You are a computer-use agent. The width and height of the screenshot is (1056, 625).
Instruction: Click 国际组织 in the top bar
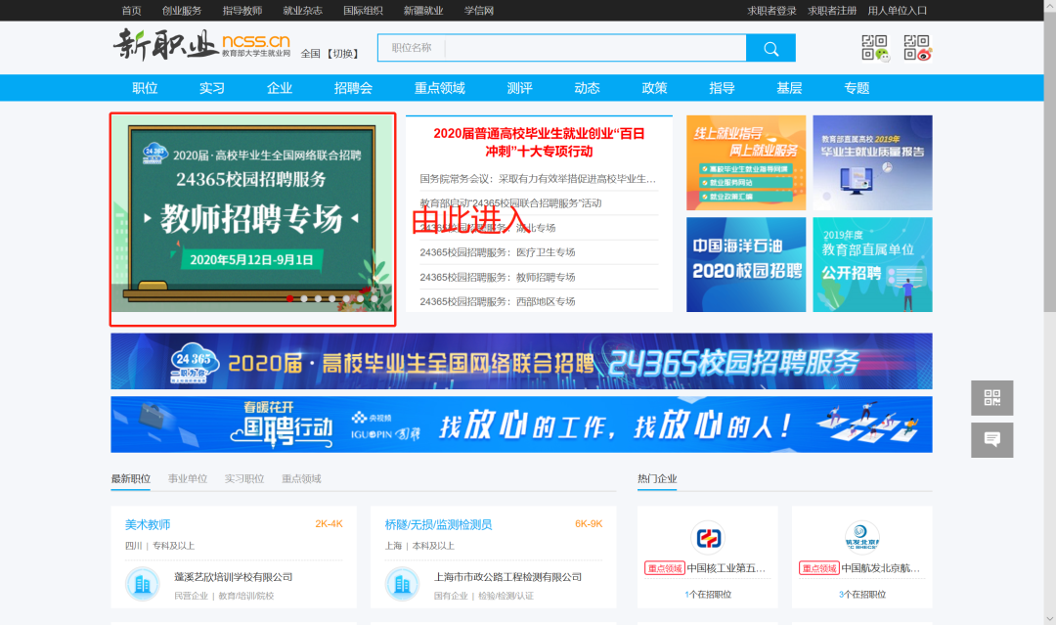363,11
